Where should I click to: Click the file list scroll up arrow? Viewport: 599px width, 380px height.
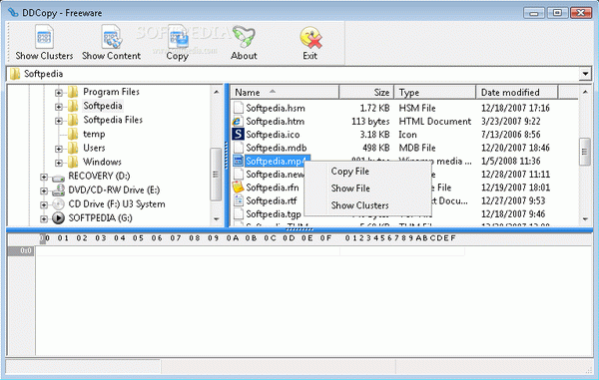[585, 92]
